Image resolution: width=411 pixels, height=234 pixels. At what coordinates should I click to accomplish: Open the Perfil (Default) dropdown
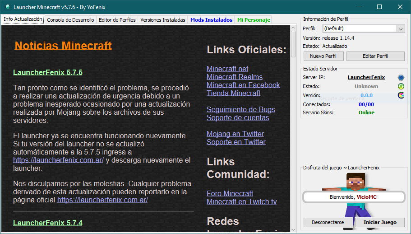364,28
